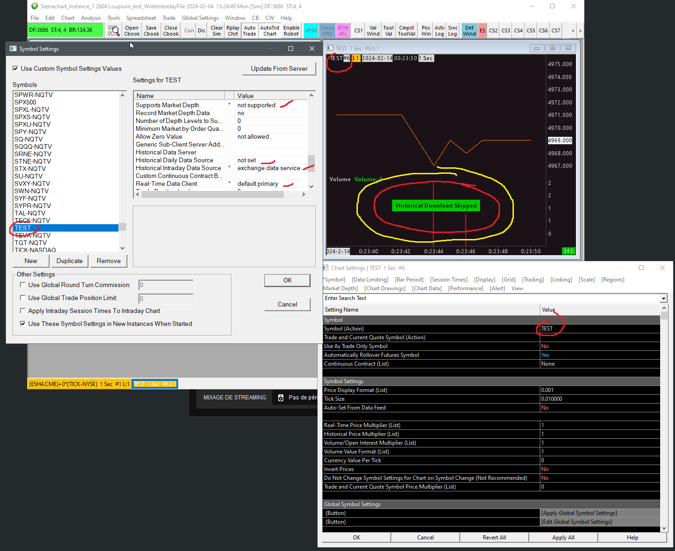
Task: Enable Use Global Round Turn Commission
Action: (x=23, y=285)
